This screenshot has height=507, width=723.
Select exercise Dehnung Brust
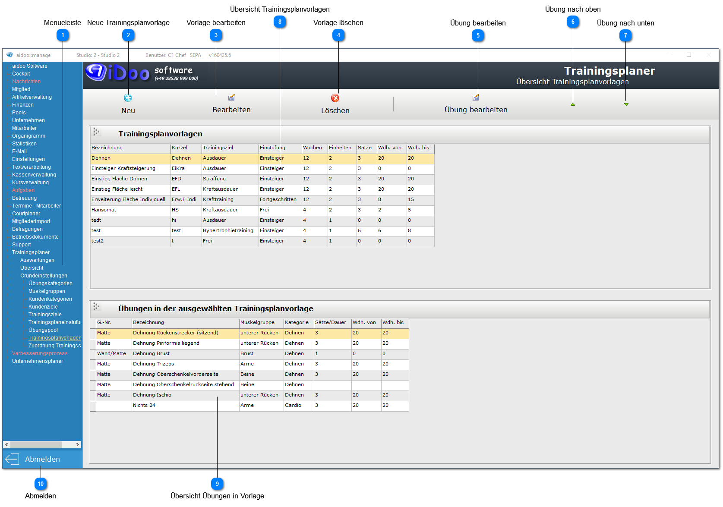pyautogui.click(x=249, y=354)
